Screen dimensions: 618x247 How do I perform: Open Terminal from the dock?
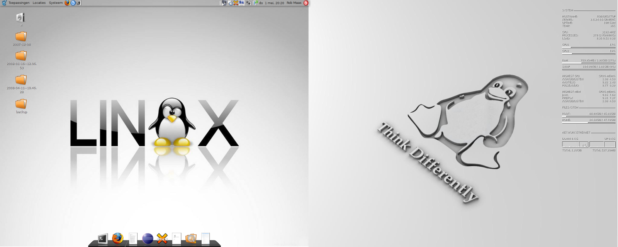click(x=103, y=239)
